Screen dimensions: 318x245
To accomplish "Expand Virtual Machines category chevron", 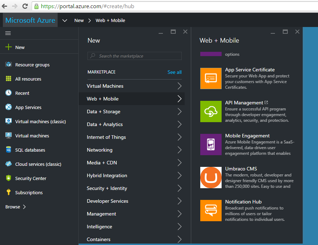I will click(x=180, y=86).
